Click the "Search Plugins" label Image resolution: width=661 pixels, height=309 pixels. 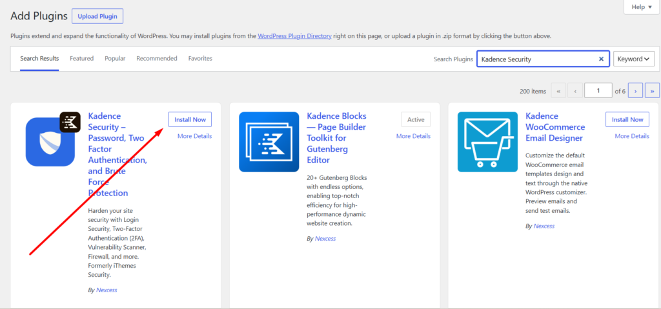[453, 59]
